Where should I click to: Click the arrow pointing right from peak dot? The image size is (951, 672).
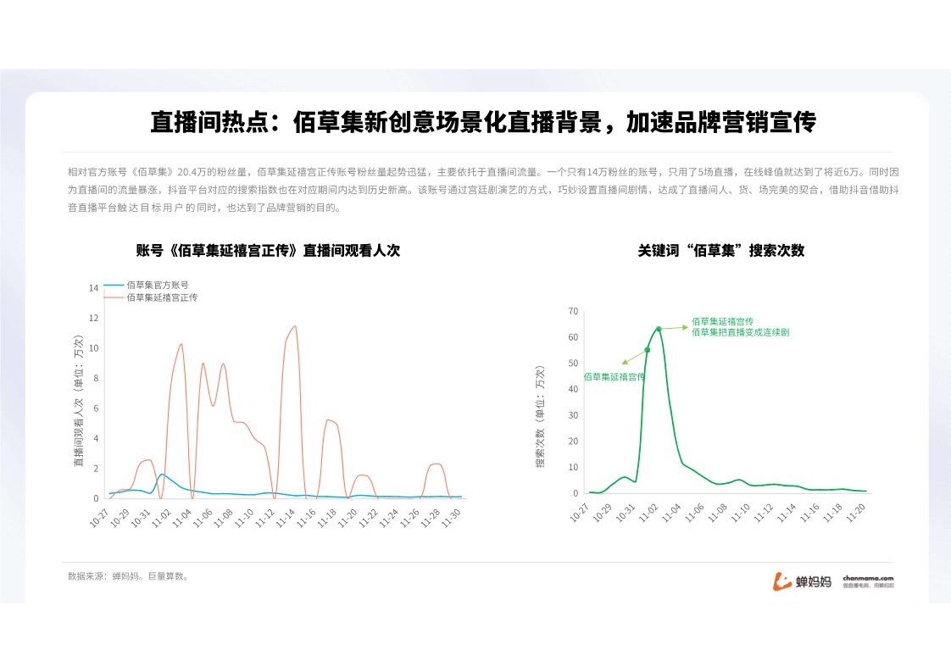[x=676, y=327]
